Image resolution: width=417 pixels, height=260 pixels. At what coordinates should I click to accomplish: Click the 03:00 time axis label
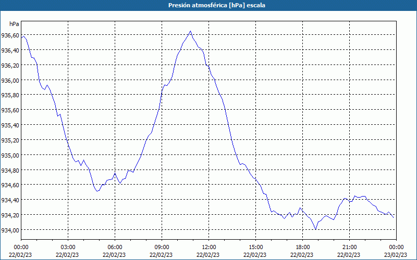68,248
